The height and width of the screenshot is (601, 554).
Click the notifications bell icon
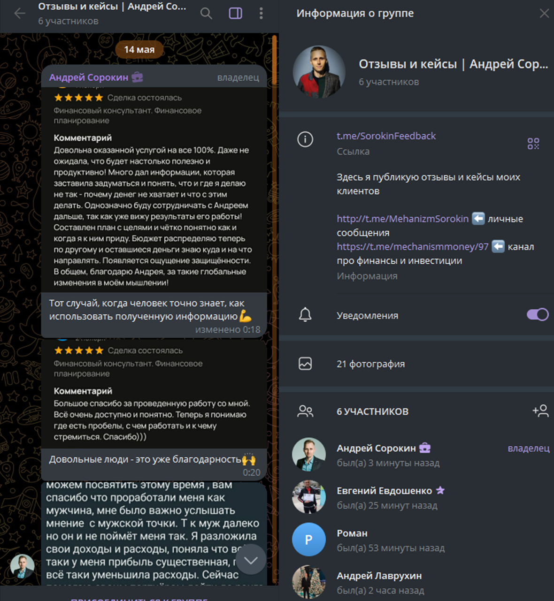click(x=305, y=315)
